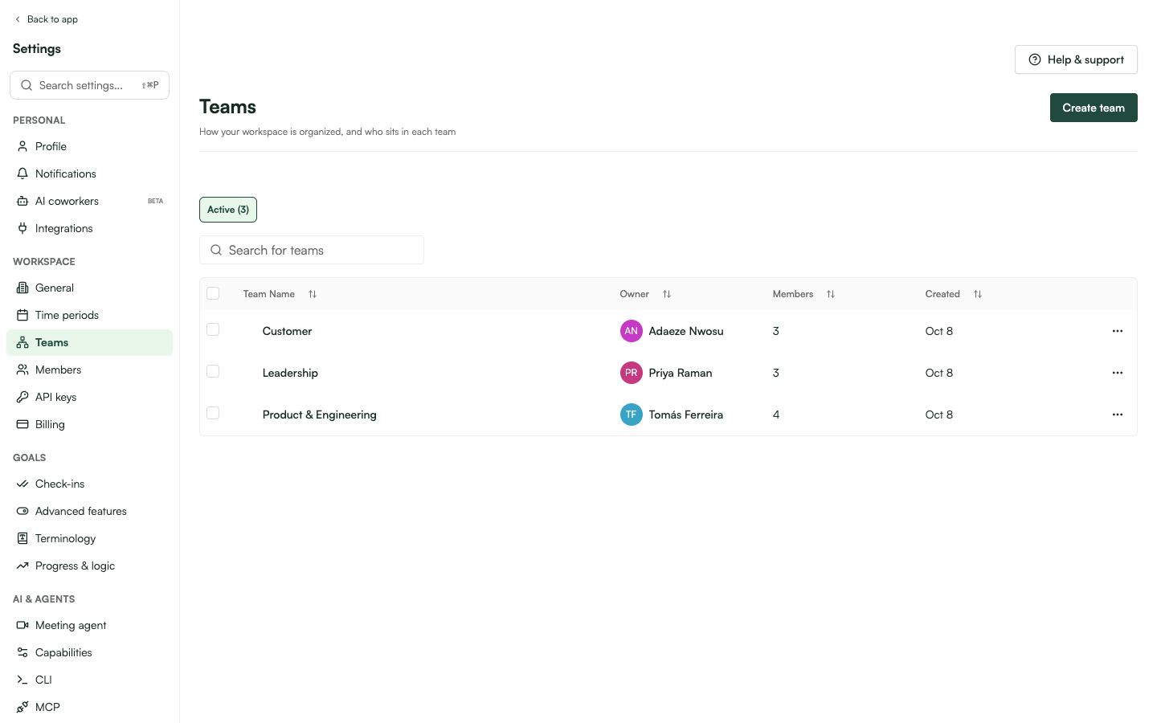Open the Members settings page
This screenshot has height=723, width=1157.
tap(89, 370)
